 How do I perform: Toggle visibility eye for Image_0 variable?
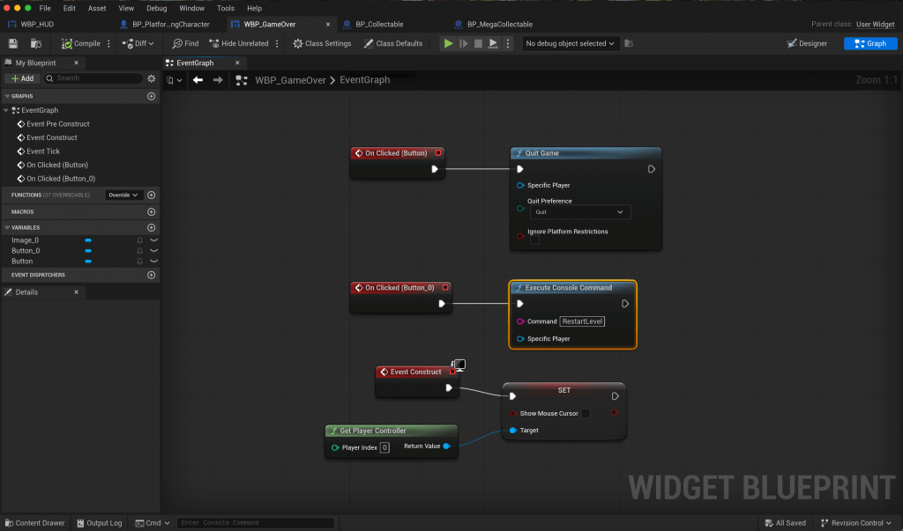click(153, 240)
